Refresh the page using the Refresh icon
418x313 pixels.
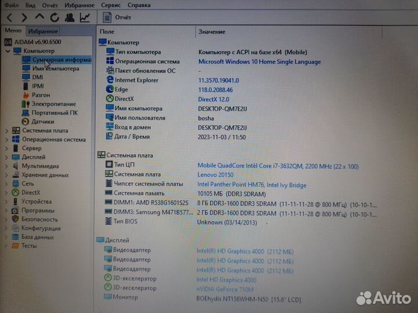click(55, 17)
